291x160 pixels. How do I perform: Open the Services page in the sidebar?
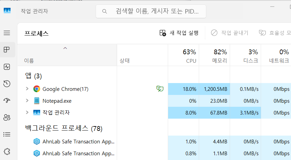[7, 152]
